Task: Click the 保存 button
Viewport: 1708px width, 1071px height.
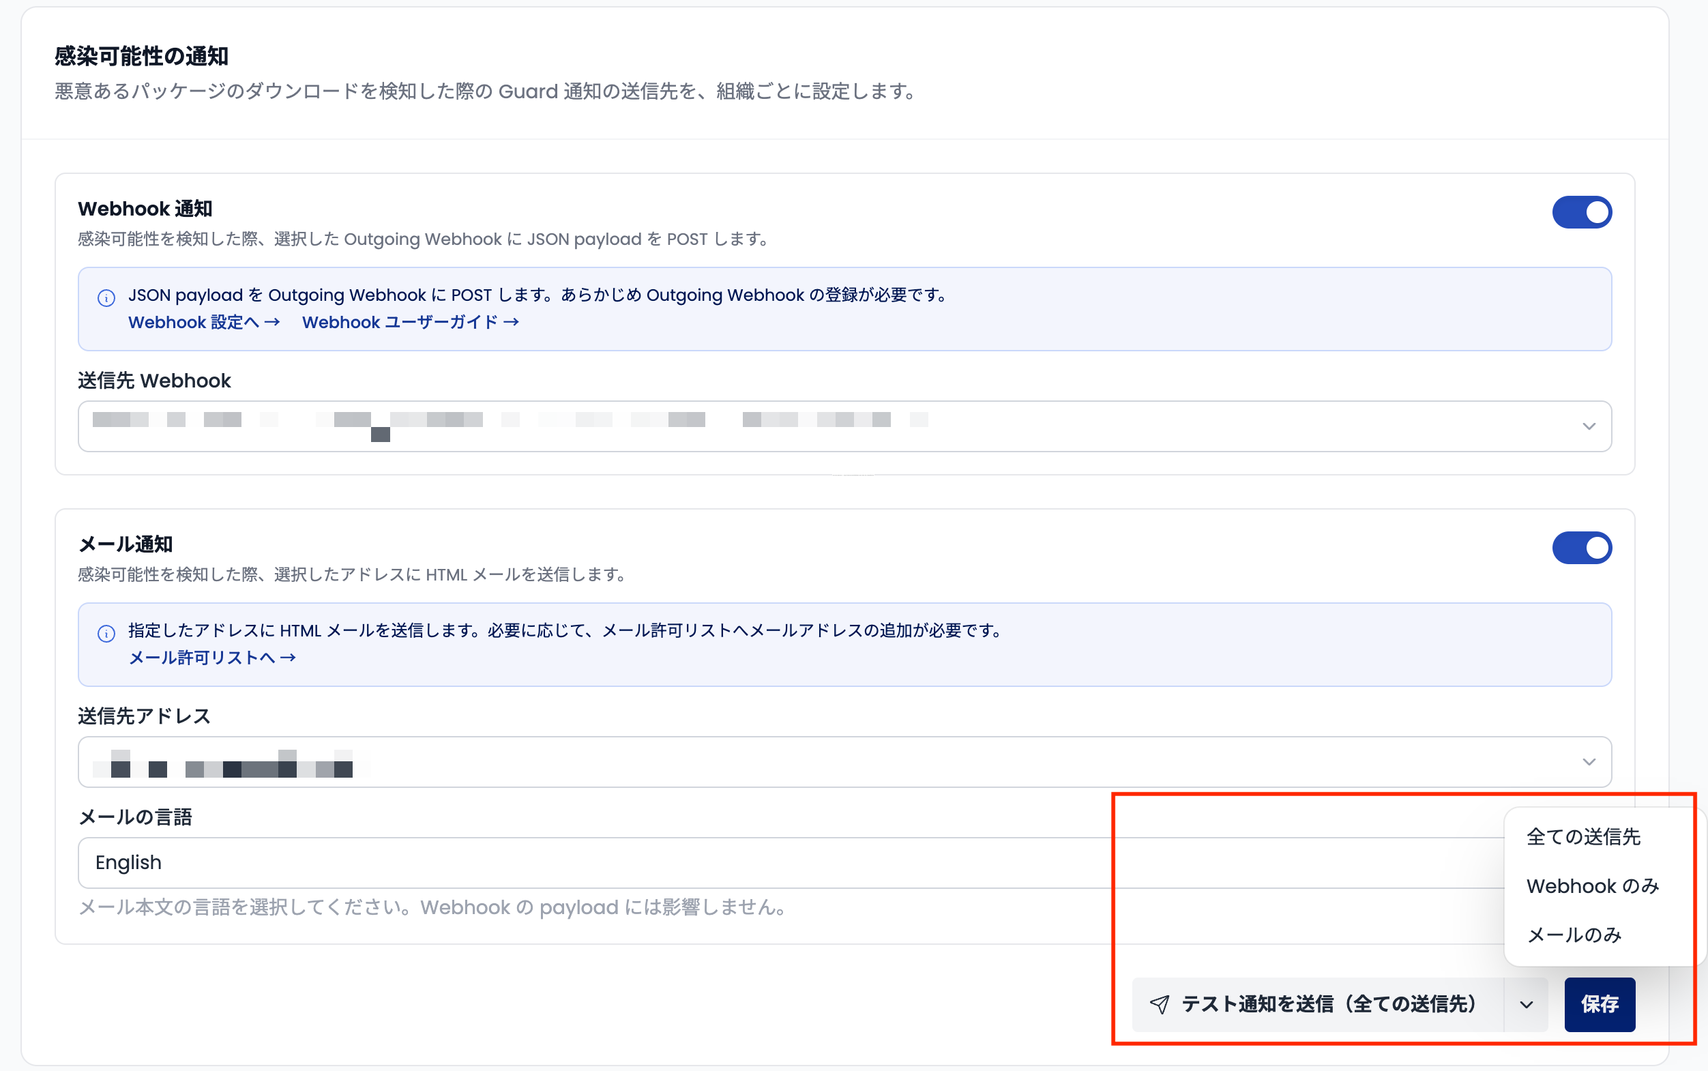Action: (x=1599, y=1003)
